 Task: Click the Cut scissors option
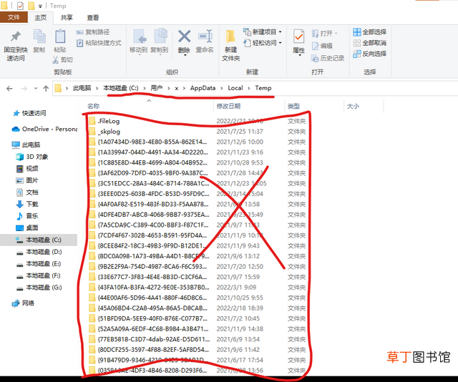(x=62, y=60)
